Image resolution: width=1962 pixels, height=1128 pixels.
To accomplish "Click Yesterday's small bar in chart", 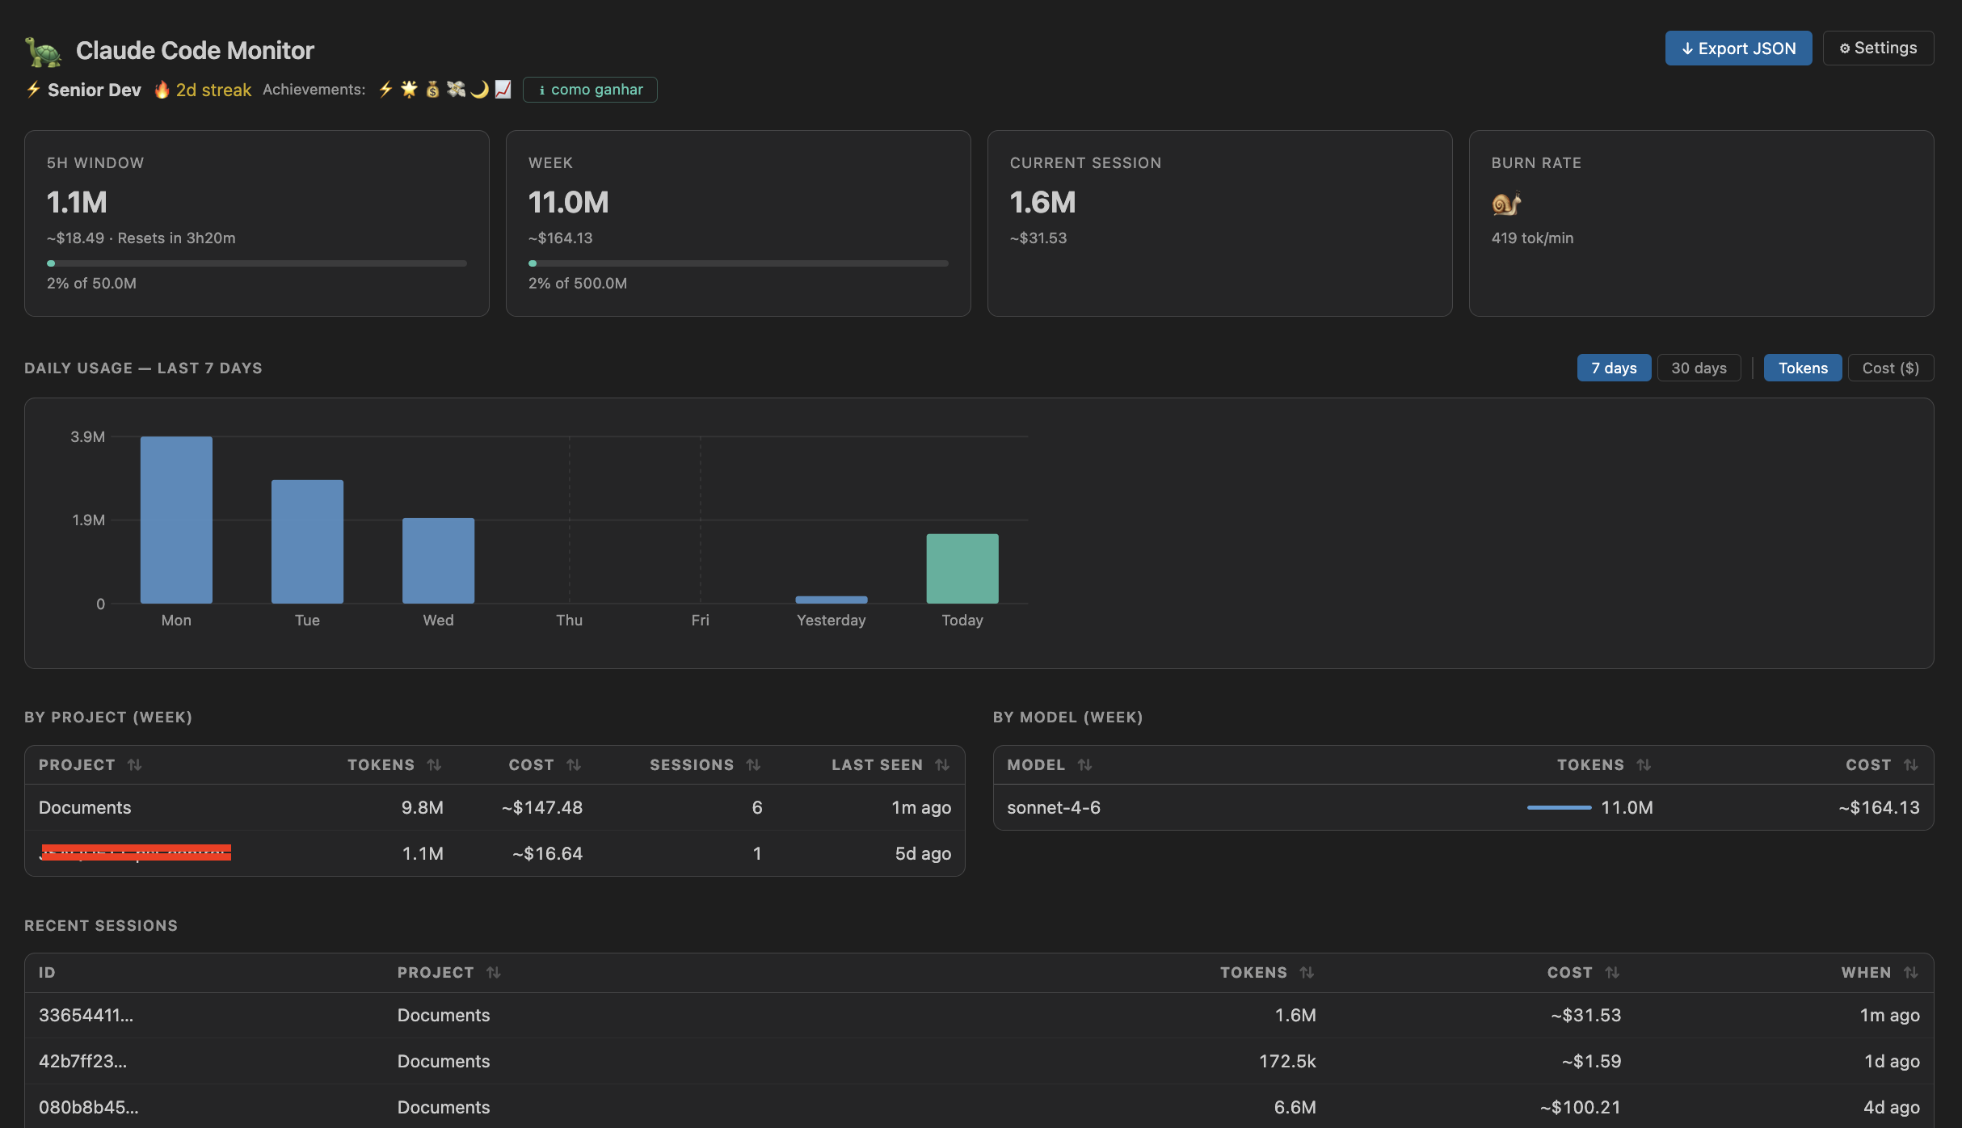I will click(832, 600).
